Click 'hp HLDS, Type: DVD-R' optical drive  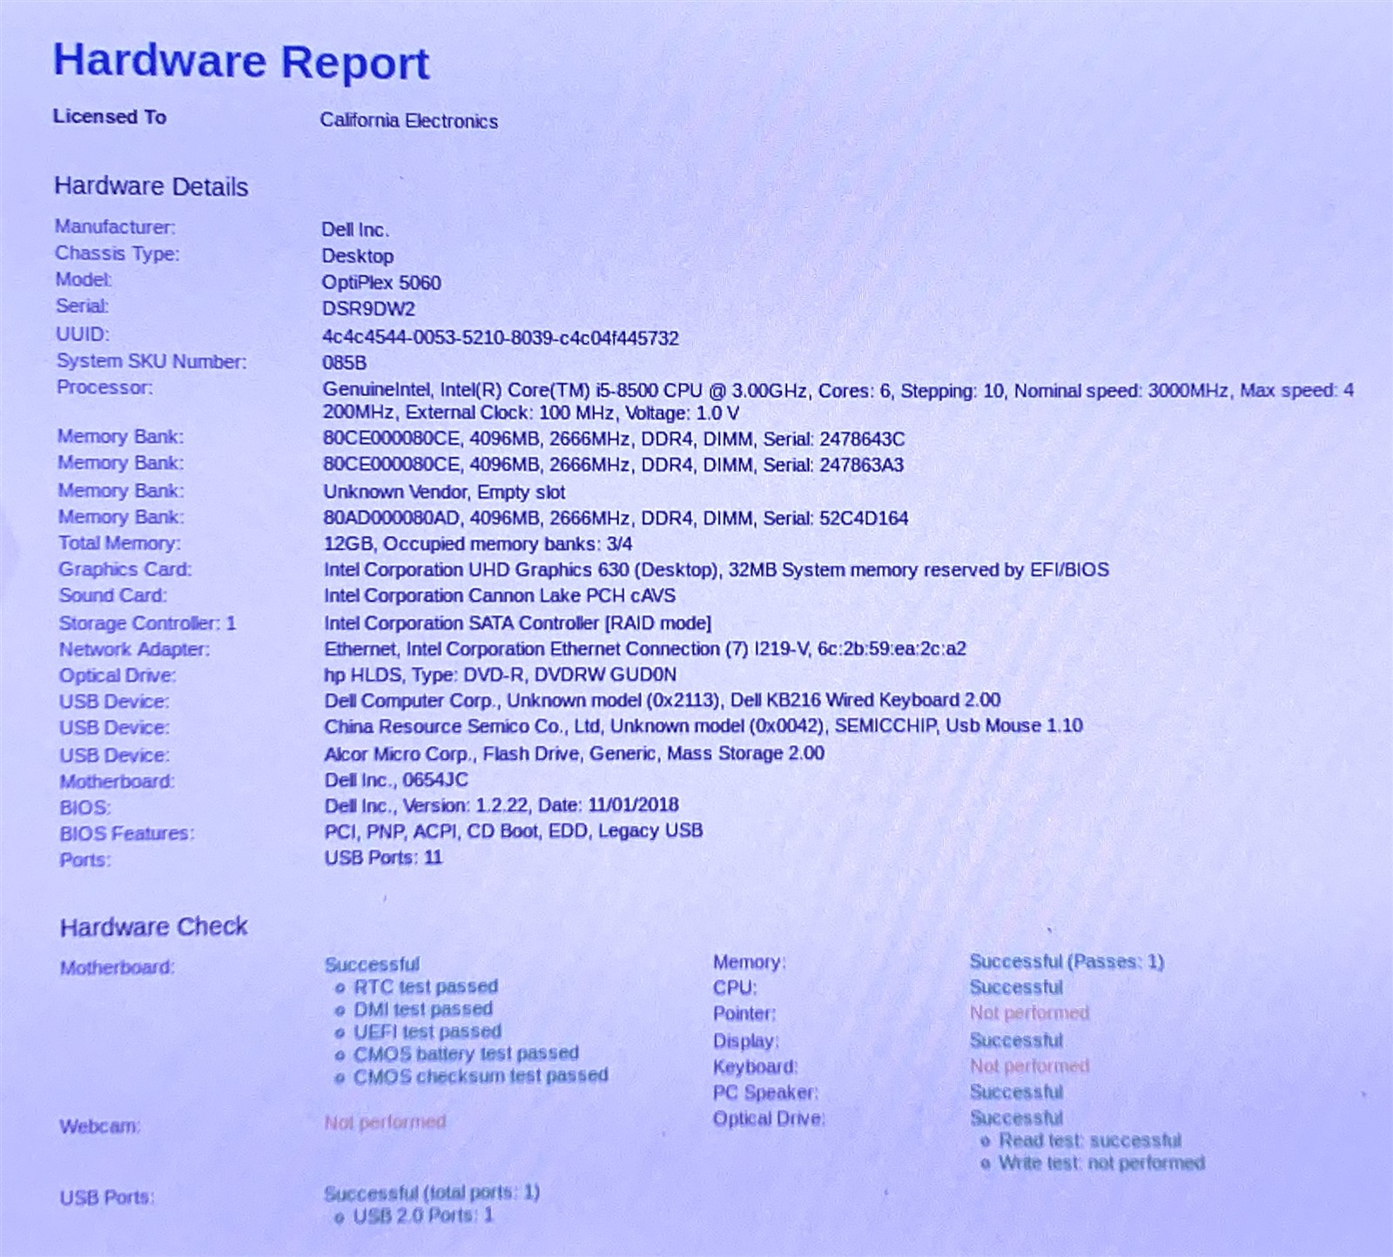pyautogui.click(x=500, y=675)
